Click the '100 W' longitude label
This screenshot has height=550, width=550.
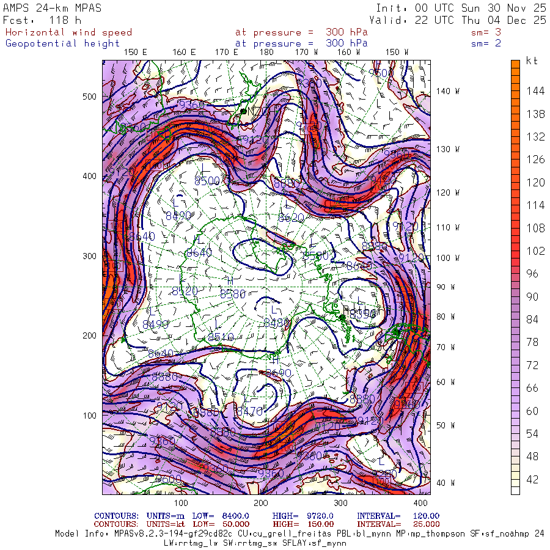447,258
